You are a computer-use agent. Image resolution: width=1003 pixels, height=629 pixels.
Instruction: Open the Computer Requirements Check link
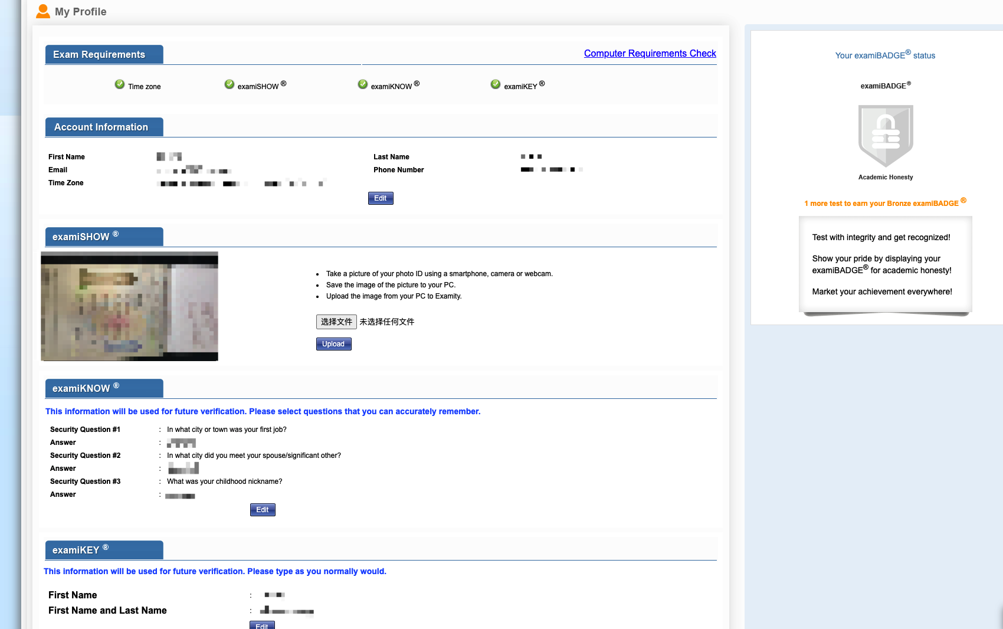pos(650,53)
